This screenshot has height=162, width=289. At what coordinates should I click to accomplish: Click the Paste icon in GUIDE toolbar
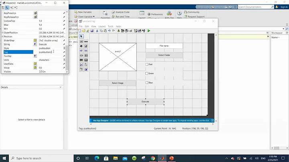tap(105, 31)
